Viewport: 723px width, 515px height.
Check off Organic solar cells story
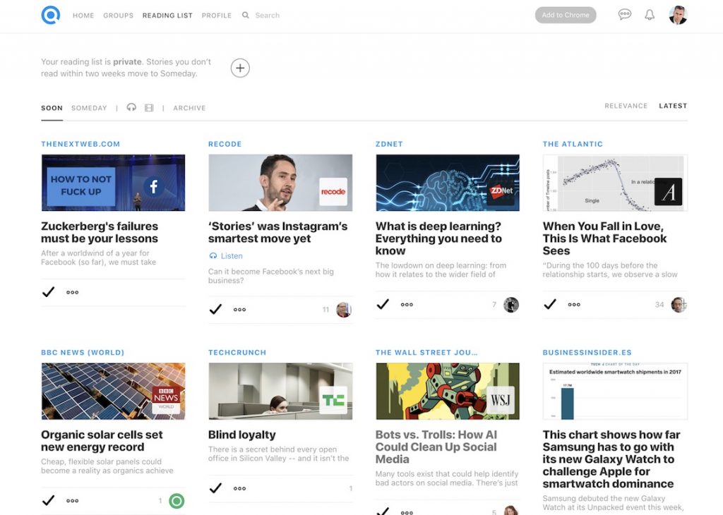click(x=48, y=501)
